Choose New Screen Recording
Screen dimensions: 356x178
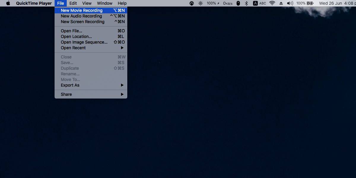(x=91, y=22)
